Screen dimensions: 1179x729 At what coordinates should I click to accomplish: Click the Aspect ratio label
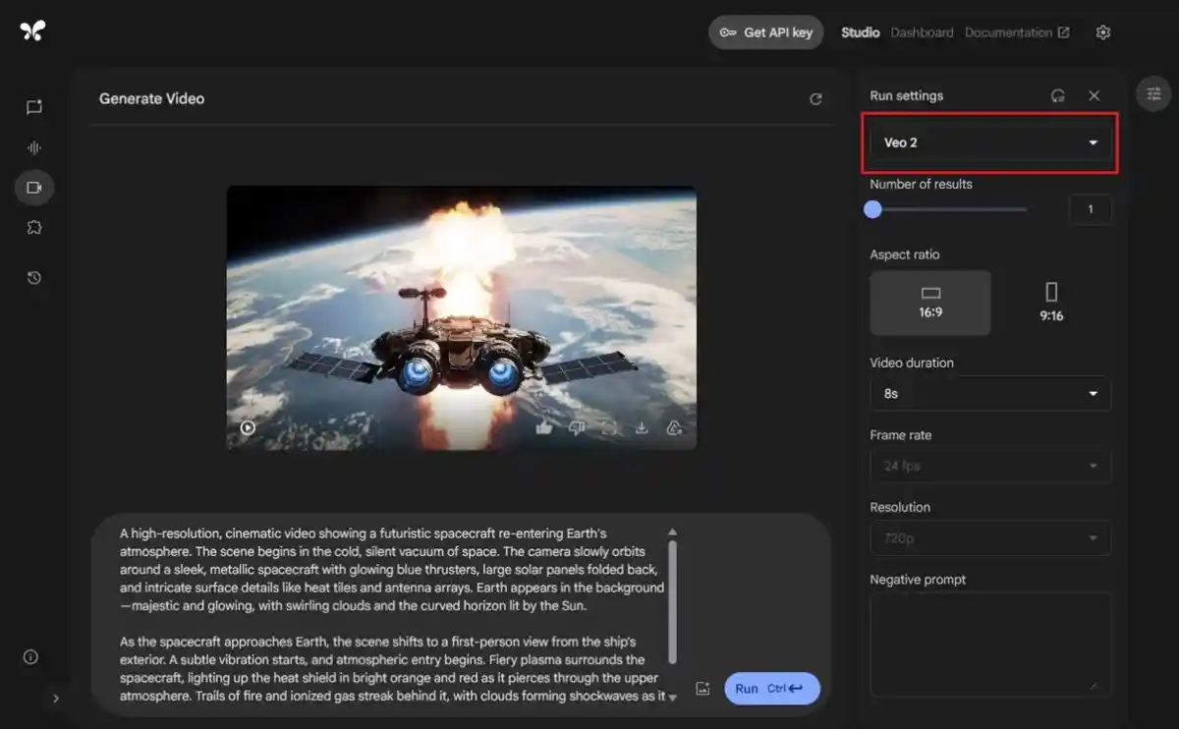905,254
